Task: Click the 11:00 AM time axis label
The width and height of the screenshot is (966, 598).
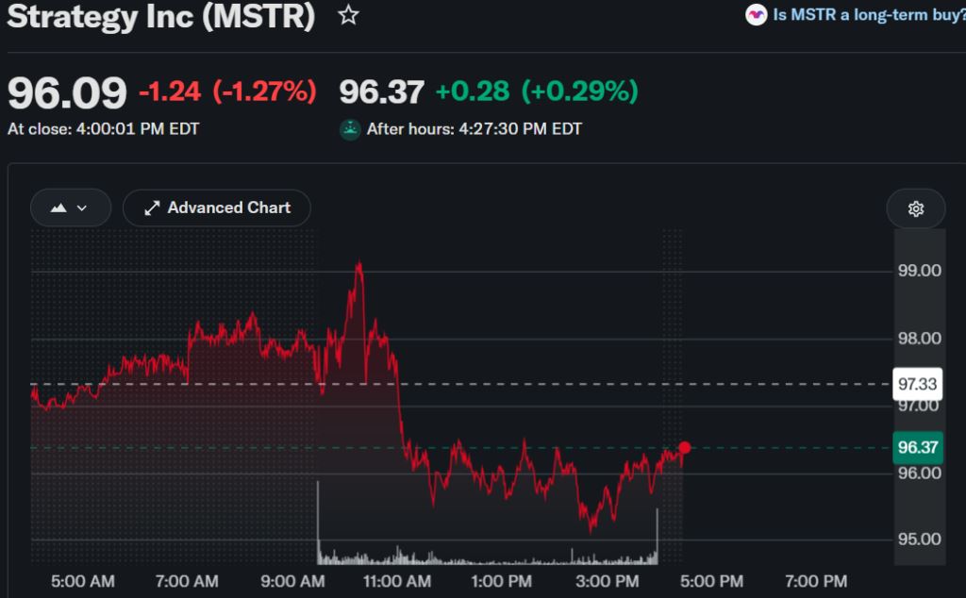Action: [x=397, y=581]
